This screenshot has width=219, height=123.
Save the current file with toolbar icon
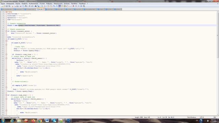click(7, 6)
